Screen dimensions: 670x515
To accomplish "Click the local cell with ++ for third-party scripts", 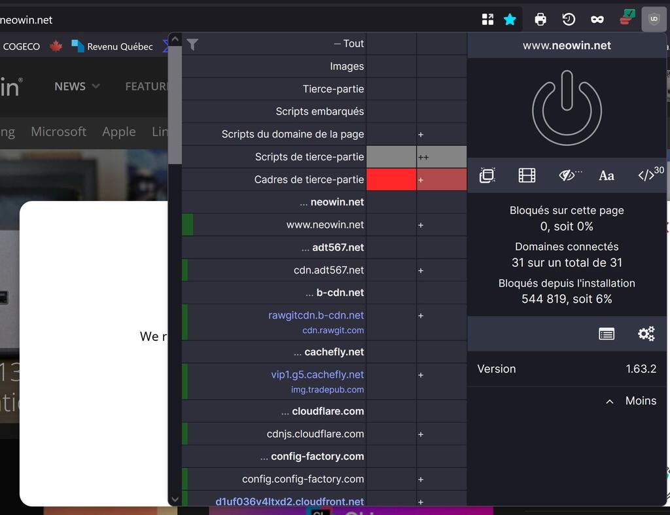I will (x=442, y=157).
